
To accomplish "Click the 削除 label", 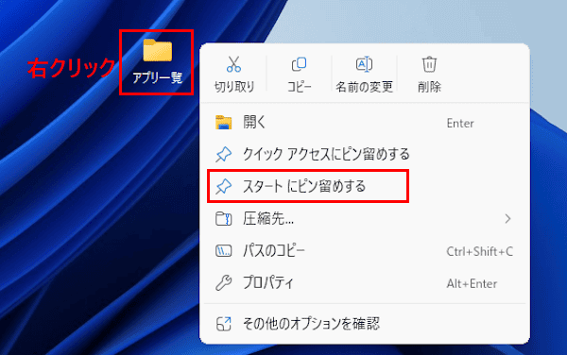I will tap(429, 87).
